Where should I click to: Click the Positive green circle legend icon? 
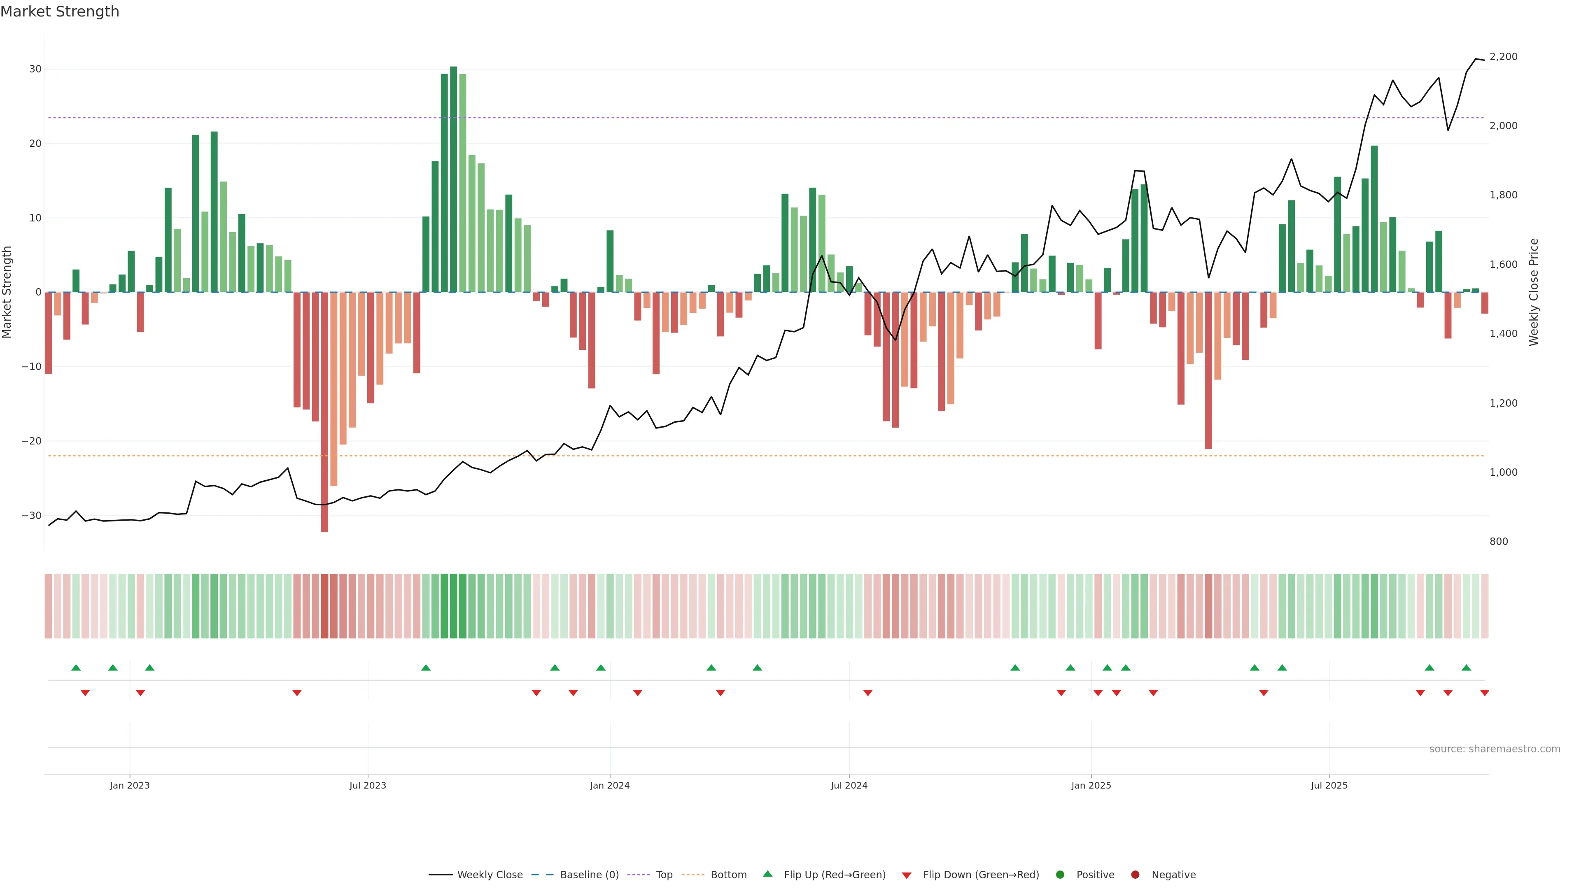tap(1060, 875)
